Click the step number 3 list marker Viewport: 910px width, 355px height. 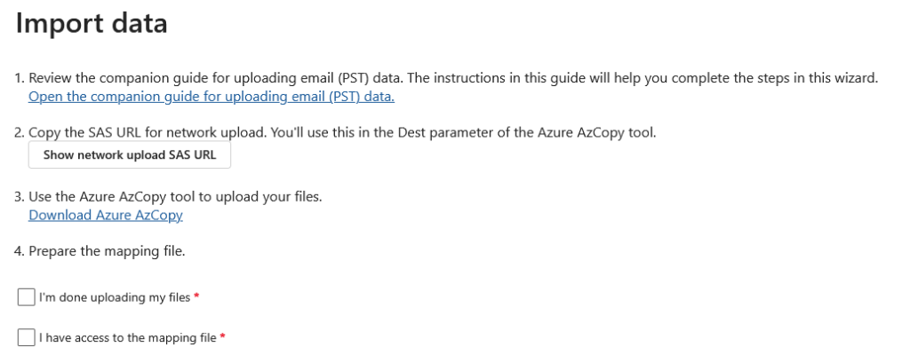click(x=20, y=197)
